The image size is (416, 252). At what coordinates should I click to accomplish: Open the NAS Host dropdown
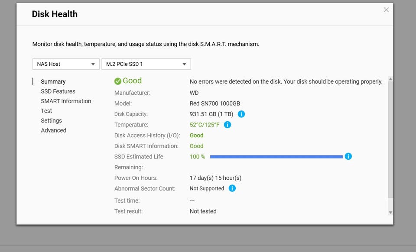coord(66,64)
